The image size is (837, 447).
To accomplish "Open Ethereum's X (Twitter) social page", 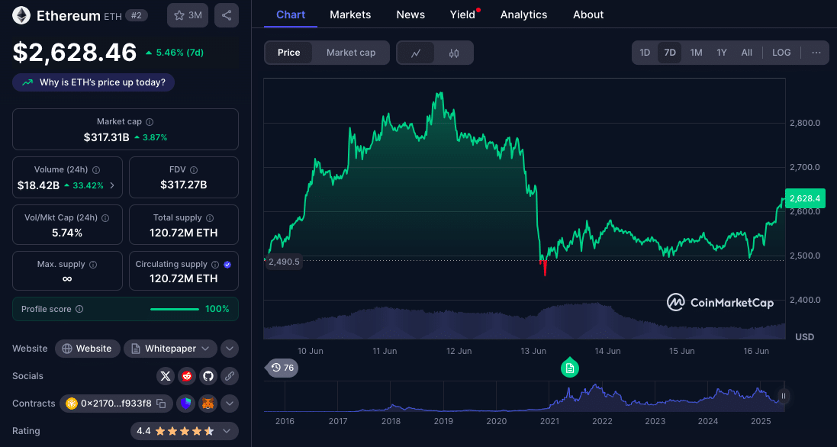I will (166, 376).
